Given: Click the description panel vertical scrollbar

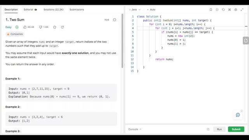Looking at the screenshot, I should [122, 41].
